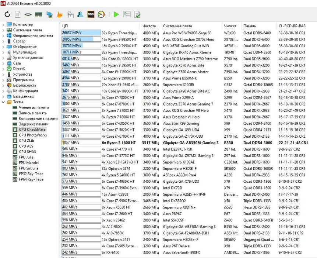Open the OSD panel icon
This screenshot has width=317, height=258.
pyautogui.click(x=91, y=14)
